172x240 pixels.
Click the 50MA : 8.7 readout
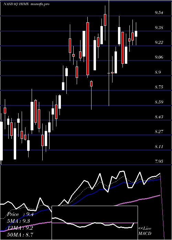[x=20, y=235]
